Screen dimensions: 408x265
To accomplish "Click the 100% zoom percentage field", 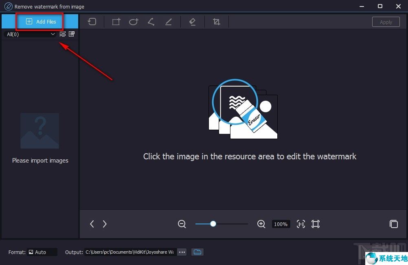I will click(281, 224).
